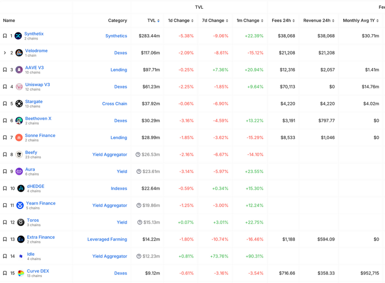Screen dimensions: 385x283
Task: Bookmark the Synthetix row
Action: click(x=5, y=36)
